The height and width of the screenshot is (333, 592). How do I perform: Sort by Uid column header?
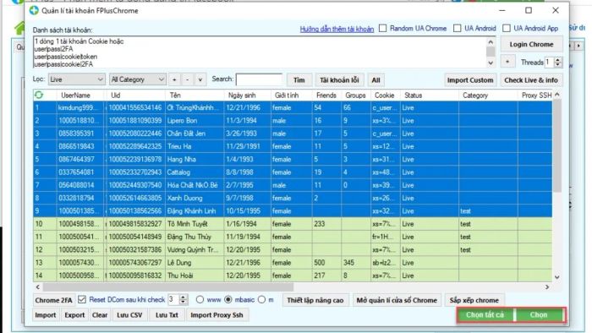(x=116, y=96)
